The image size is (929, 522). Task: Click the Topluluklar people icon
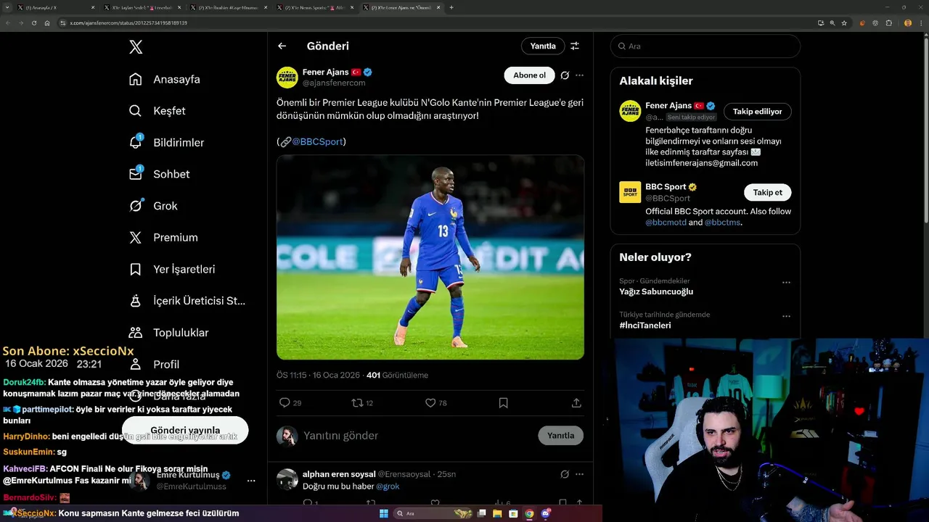[136, 332]
